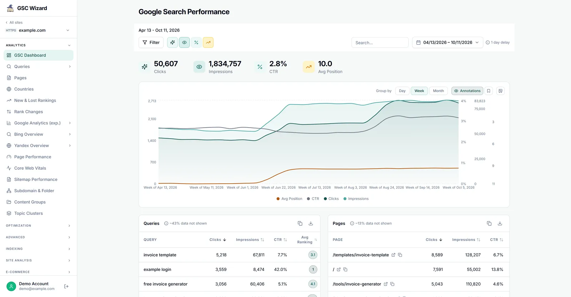The width and height of the screenshot is (571, 297).
Task: Group chart by Week
Action: coord(419,91)
